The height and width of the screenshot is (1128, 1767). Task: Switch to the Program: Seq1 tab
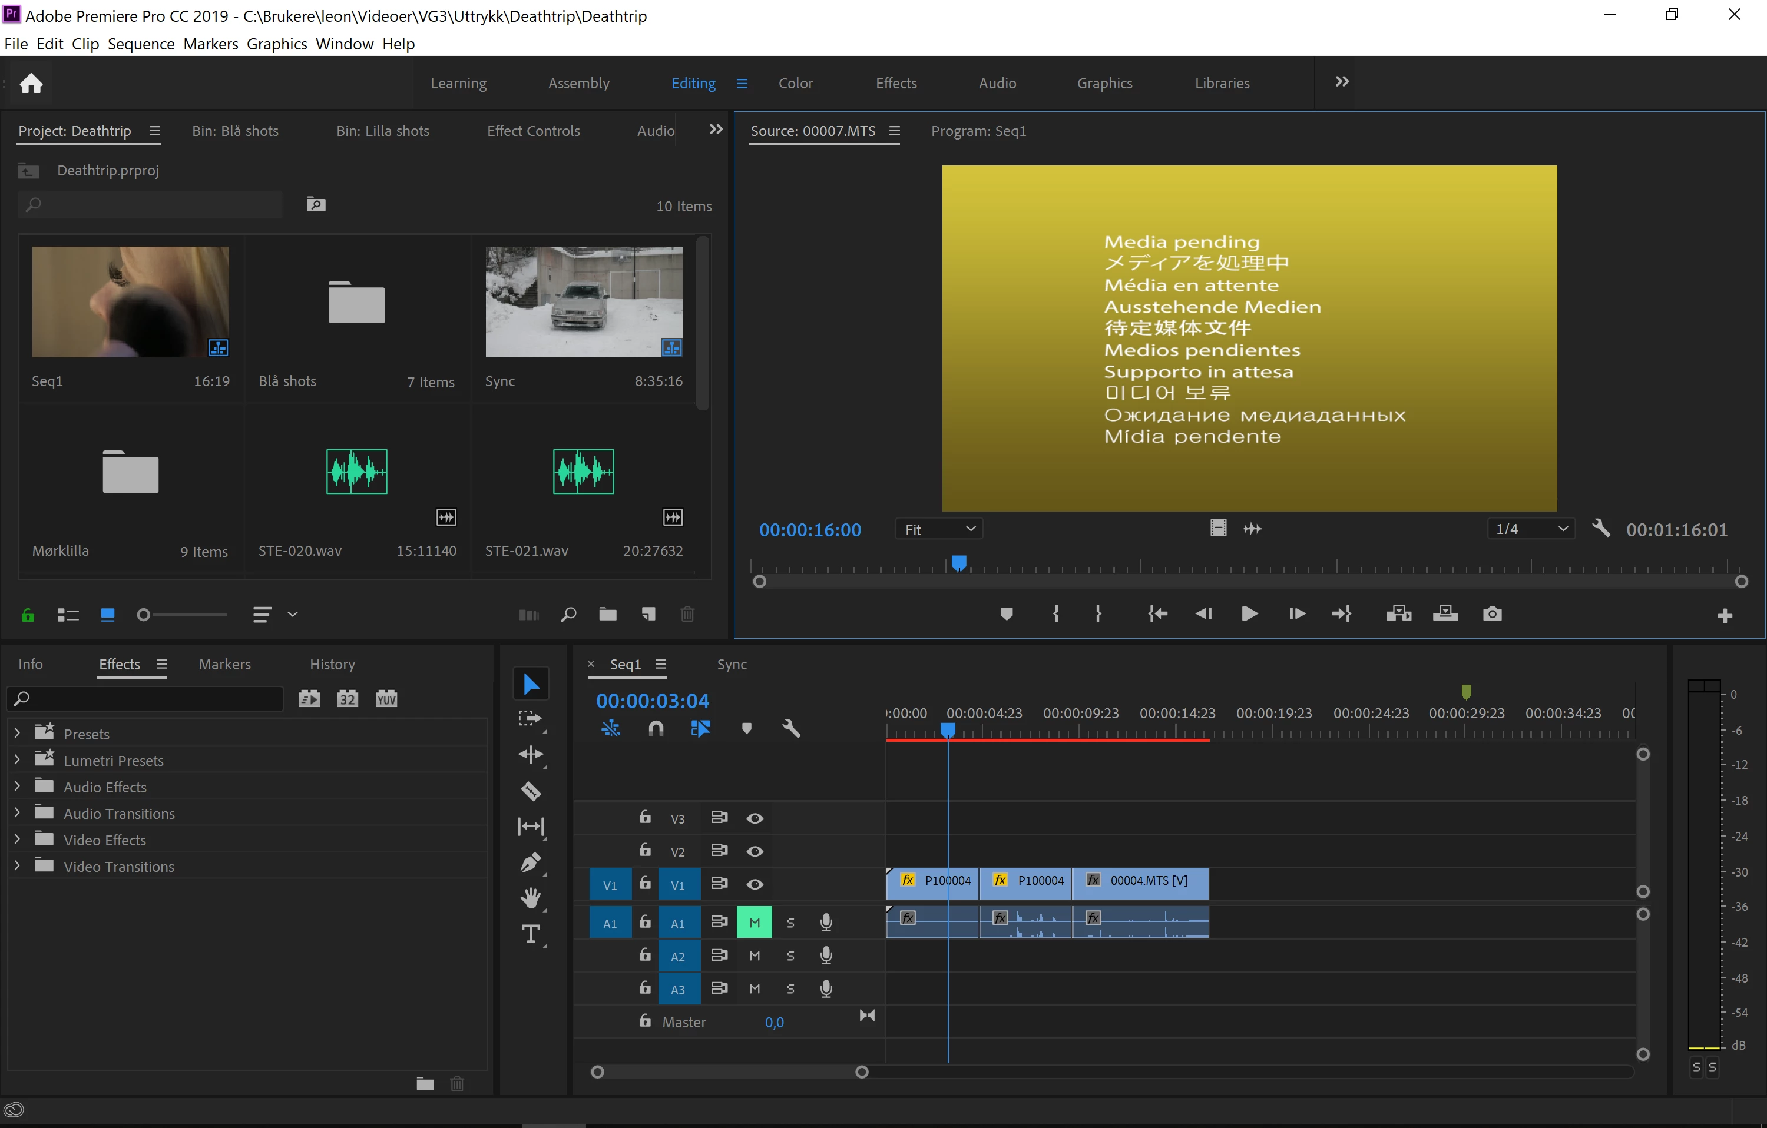(x=978, y=131)
